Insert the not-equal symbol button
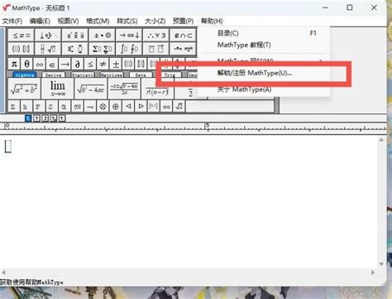The width and height of the screenshot is (392, 299). (103, 64)
